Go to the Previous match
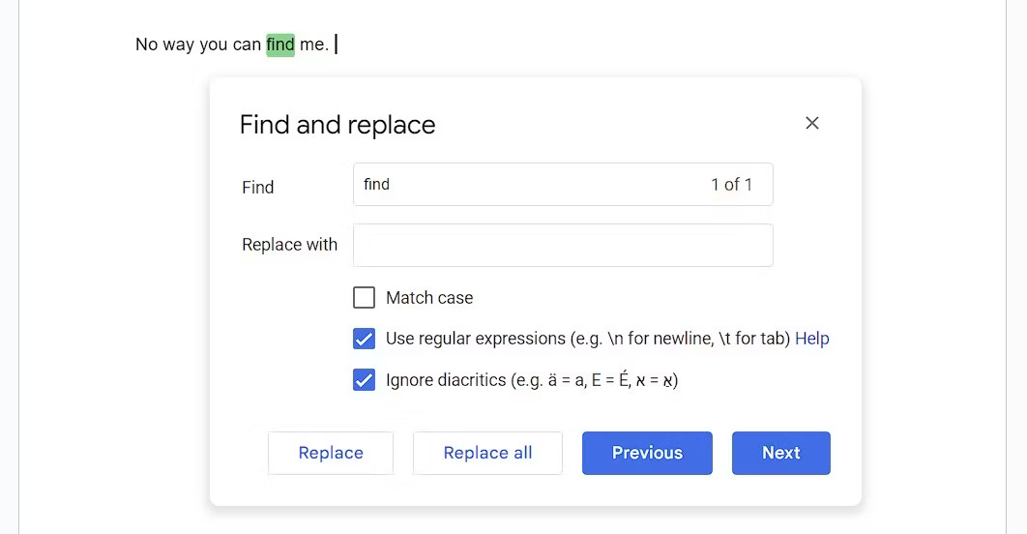 click(x=647, y=453)
